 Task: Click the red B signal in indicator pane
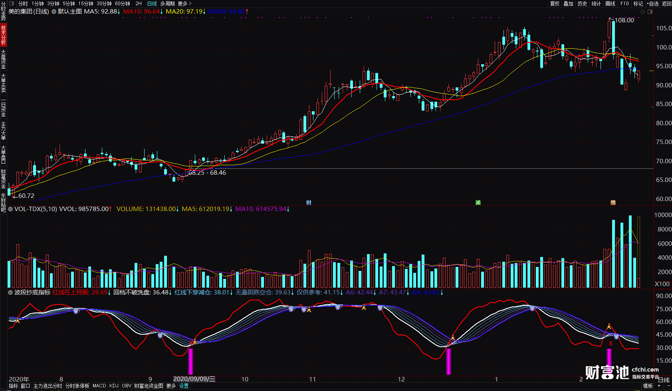point(611,344)
